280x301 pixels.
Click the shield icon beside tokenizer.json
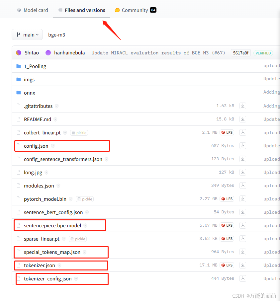click(59, 265)
